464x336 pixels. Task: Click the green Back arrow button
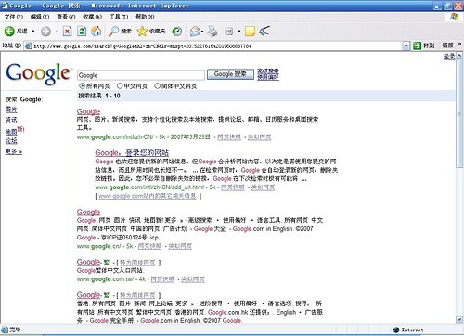(x=9, y=31)
